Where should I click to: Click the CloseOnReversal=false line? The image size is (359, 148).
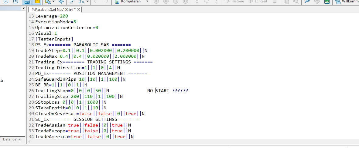(90, 113)
